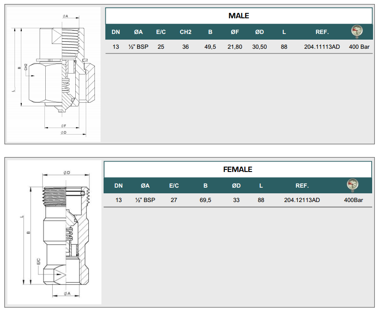
Task: Select the 30,50 ØD value
Action: (x=259, y=47)
